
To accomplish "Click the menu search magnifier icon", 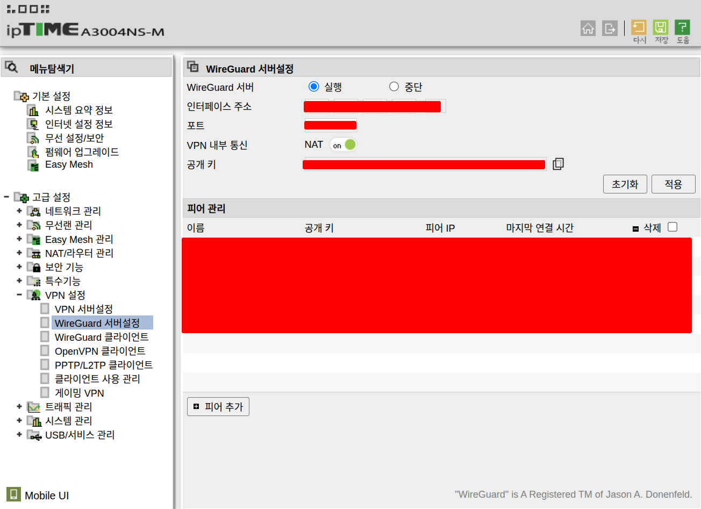I will (11, 67).
